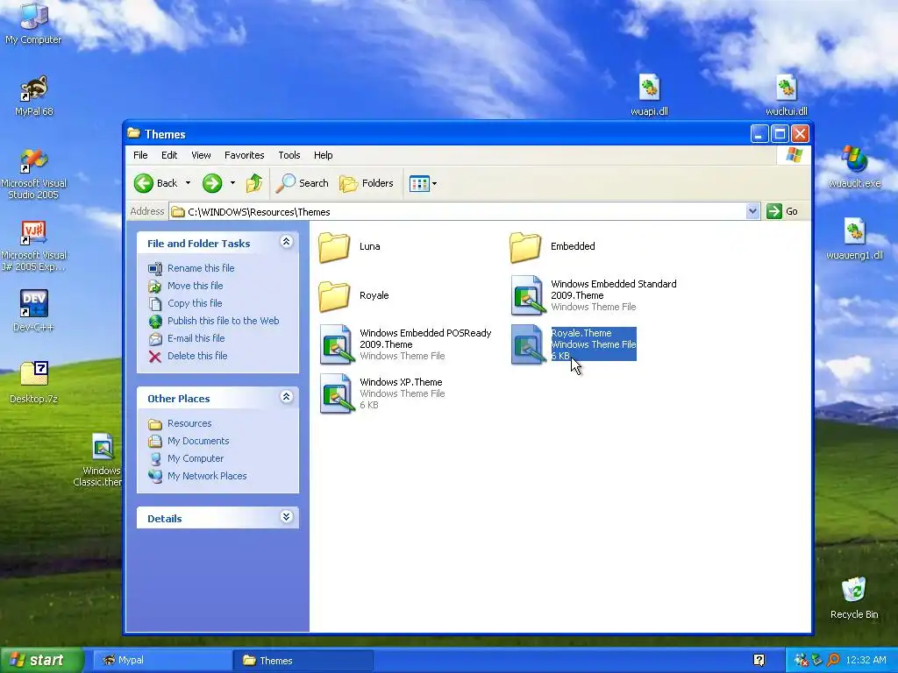The width and height of the screenshot is (898, 673).
Task: Click the green Forward arrow button
Action: coord(212,183)
